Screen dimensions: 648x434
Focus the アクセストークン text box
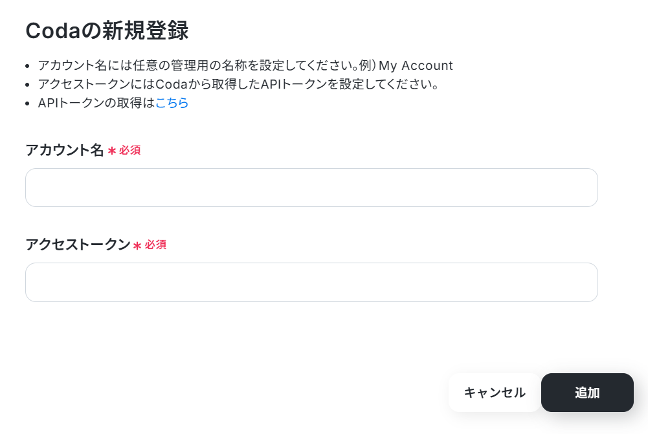pos(311,282)
